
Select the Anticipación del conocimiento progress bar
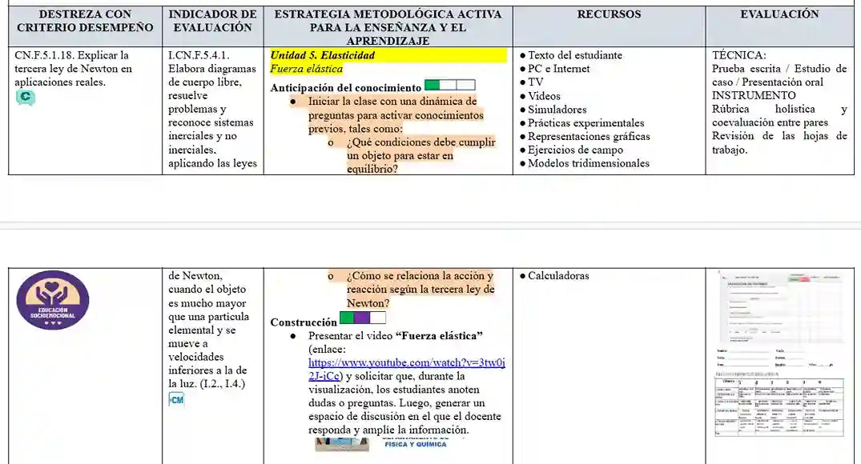(x=449, y=85)
